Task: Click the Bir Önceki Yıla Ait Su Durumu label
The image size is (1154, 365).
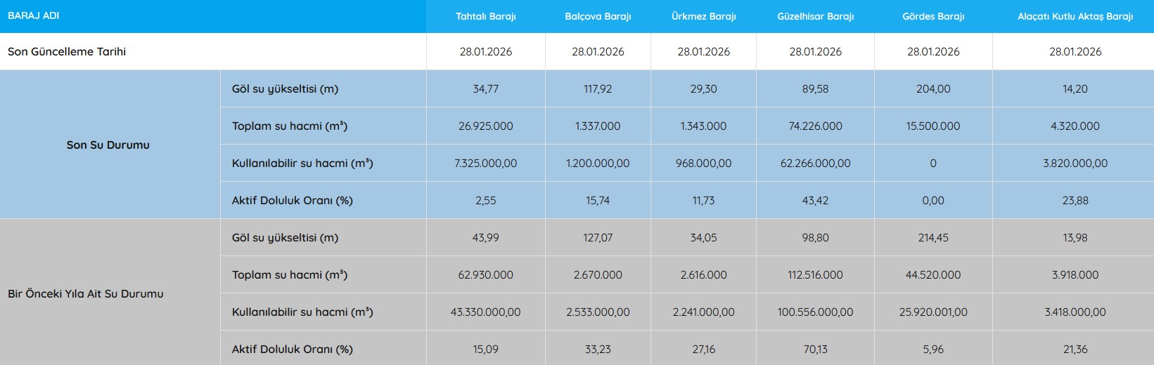Action: tap(85, 293)
